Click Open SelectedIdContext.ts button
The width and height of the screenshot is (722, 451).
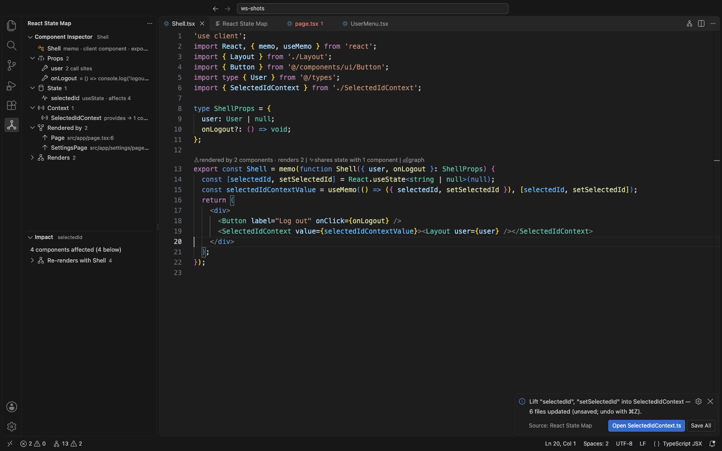(646, 426)
